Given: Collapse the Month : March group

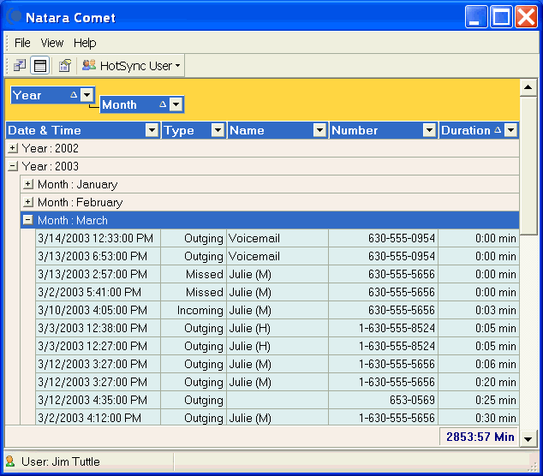Looking at the screenshot, I should (28, 220).
